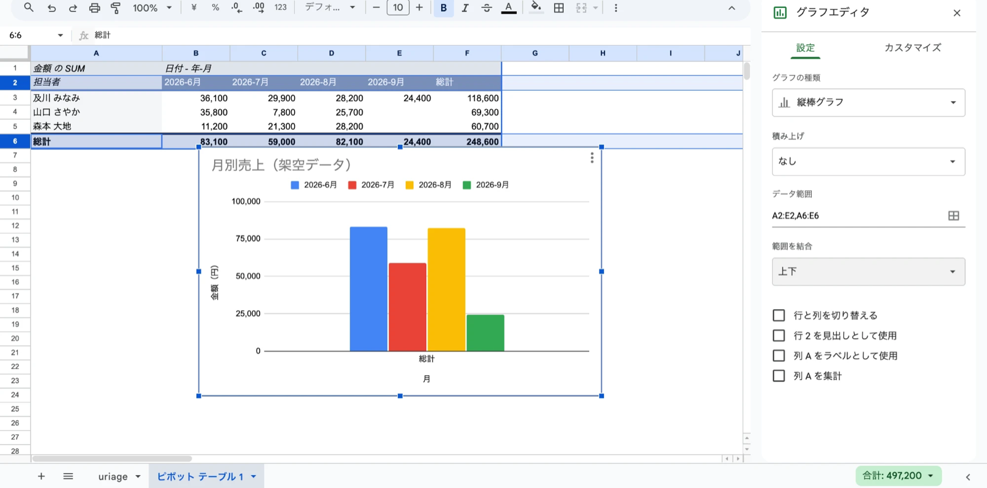987x488 pixels.
Task: Open the chart's three-dot options menu
Action: [592, 158]
